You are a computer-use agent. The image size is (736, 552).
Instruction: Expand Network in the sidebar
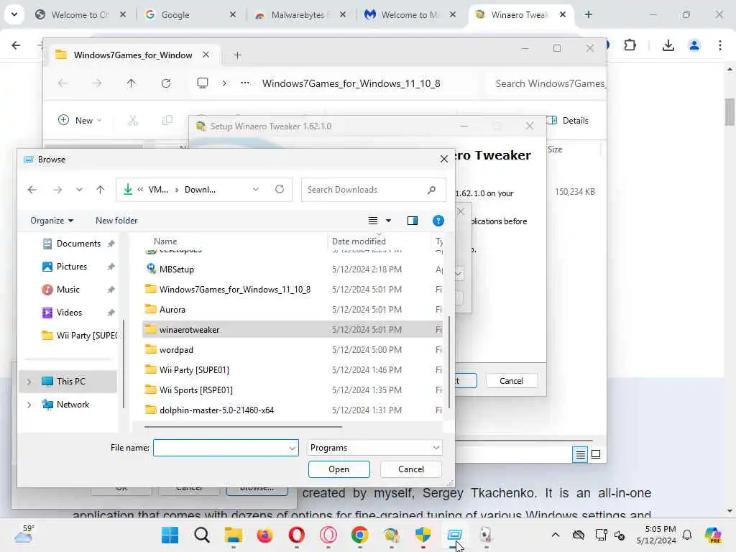pyautogui.click(x=29, y=405)
